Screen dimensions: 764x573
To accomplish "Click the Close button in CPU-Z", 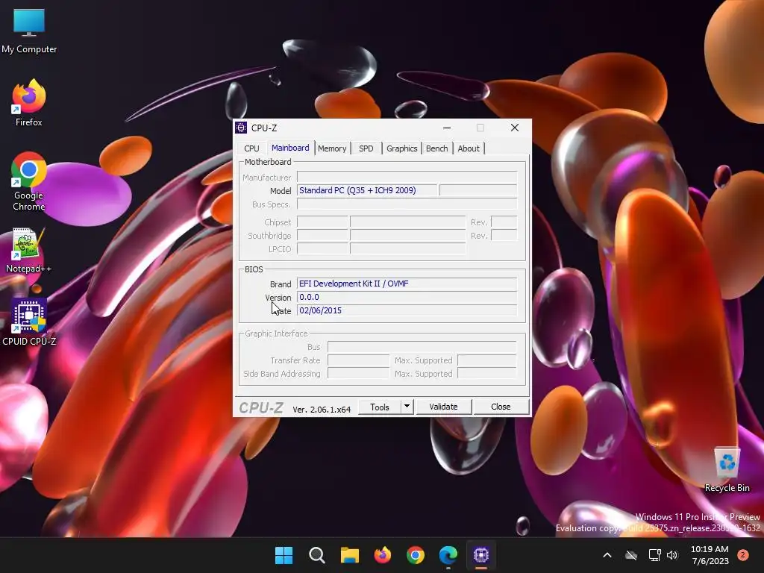I will (x=501, y=407).
